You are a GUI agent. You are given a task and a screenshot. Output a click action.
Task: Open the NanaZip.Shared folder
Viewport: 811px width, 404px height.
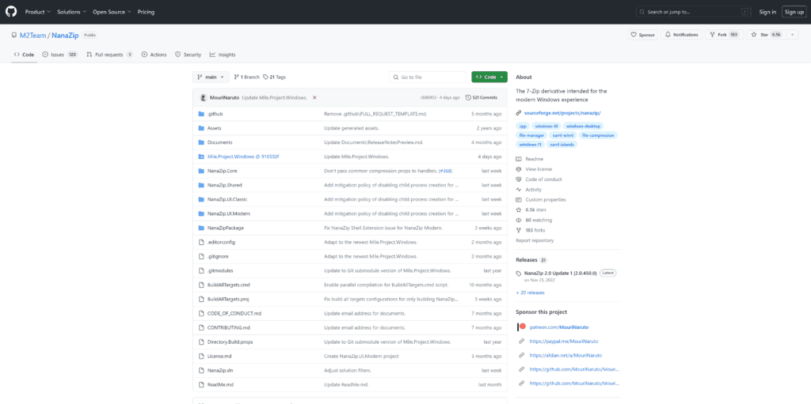(224, 185)
